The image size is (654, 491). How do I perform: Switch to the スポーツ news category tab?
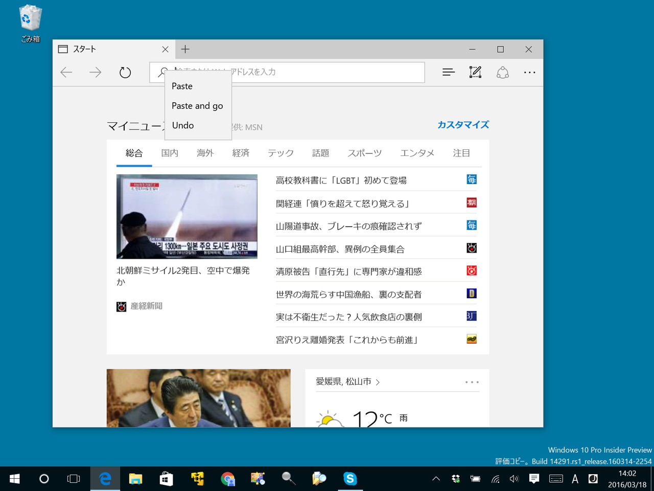[364, 153]
